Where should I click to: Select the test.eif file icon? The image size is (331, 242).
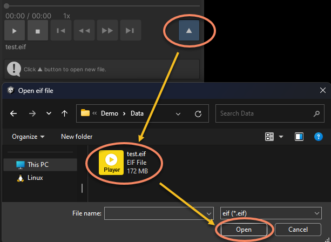coord(111,163)
